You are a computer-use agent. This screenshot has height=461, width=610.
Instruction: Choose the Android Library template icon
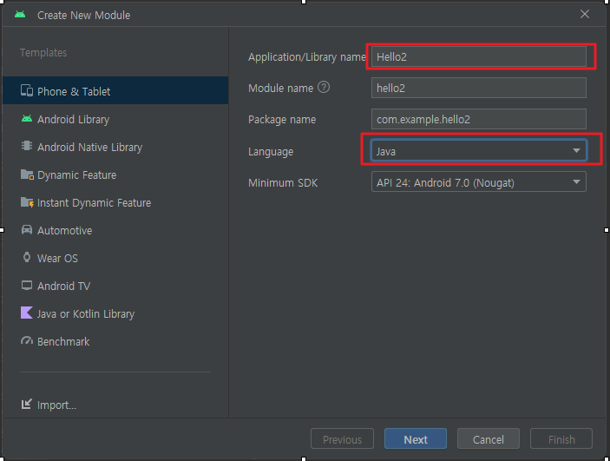click(x=26, y=119)
